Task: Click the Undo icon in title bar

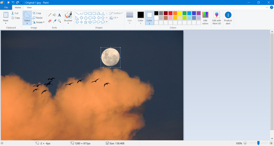Action: (13, 3)
